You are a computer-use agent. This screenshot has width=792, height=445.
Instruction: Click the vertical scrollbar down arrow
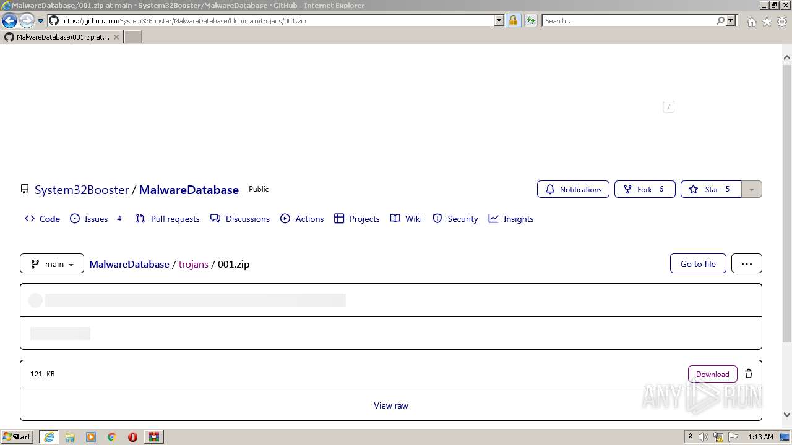(787, 415)
